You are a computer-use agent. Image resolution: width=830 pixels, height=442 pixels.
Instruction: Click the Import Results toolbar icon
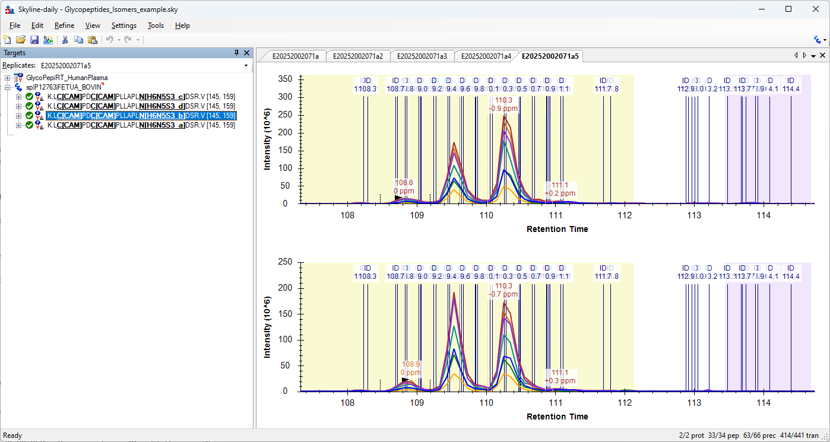coord(48,40)
